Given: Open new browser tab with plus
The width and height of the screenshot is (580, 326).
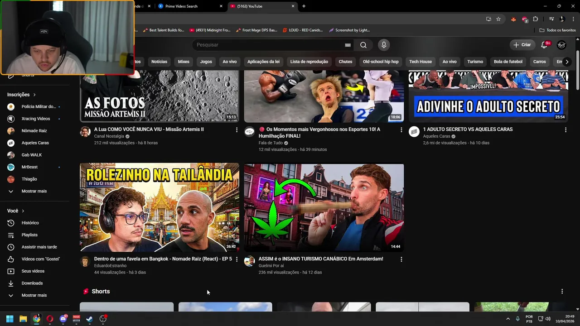Looking at the screenshot, I should point(304,6).
